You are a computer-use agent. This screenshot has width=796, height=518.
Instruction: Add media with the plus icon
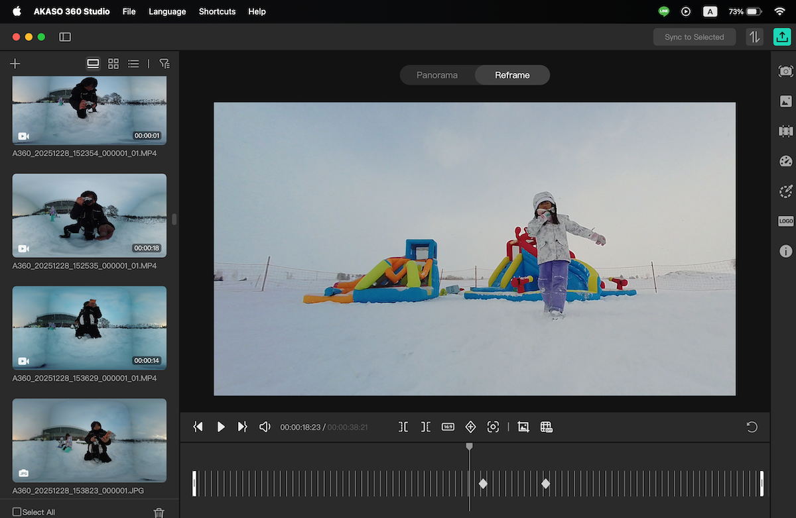click(15, 64)
